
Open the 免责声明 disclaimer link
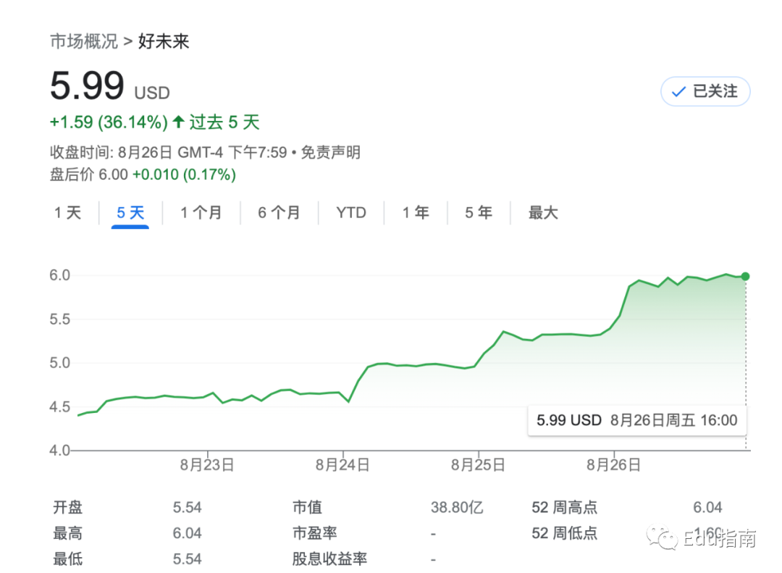(x=331, y=152)
